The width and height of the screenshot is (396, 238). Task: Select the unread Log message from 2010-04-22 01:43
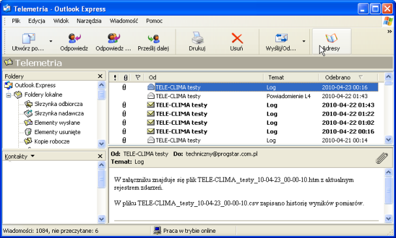[244, 105]
